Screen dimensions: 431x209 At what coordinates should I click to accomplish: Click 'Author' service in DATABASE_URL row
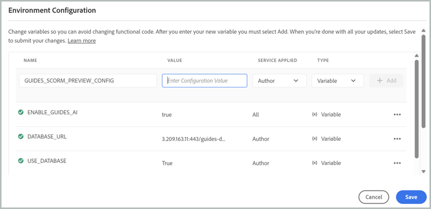[x=261, y=139]
